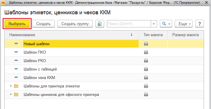Click the item dash icon beside Шаблон РКО
The width and height of the screenshot is (211, 109).
tap(16, 60)
